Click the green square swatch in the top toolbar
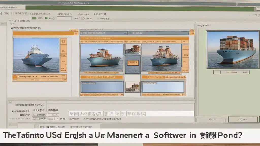 click(x=34, y=18)
